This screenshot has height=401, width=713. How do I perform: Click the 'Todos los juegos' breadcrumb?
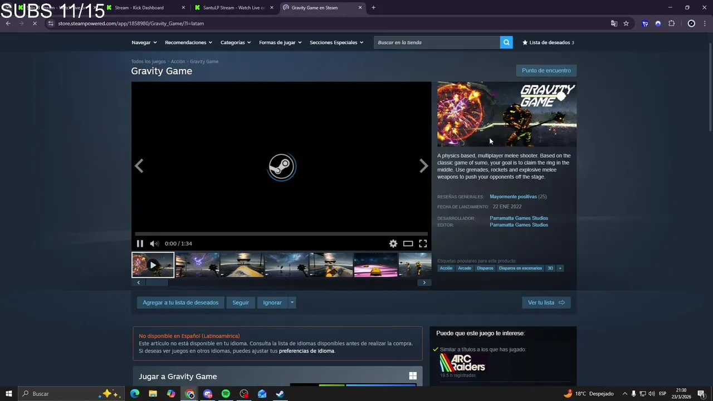pos(148,62)
